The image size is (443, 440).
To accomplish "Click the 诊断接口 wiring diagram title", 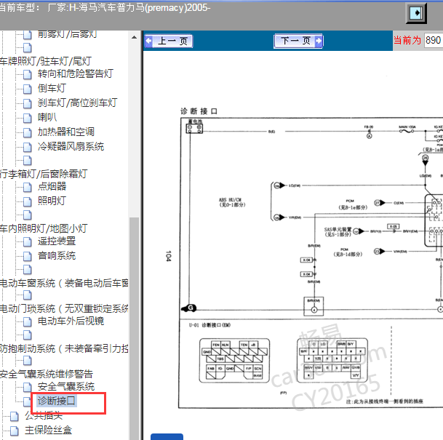I will (x=199, y=111).
